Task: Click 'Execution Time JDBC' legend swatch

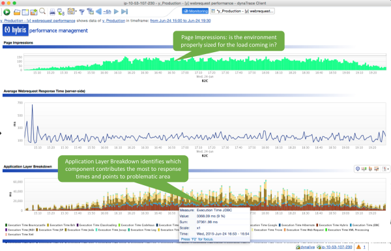Action: pos(351,225)
